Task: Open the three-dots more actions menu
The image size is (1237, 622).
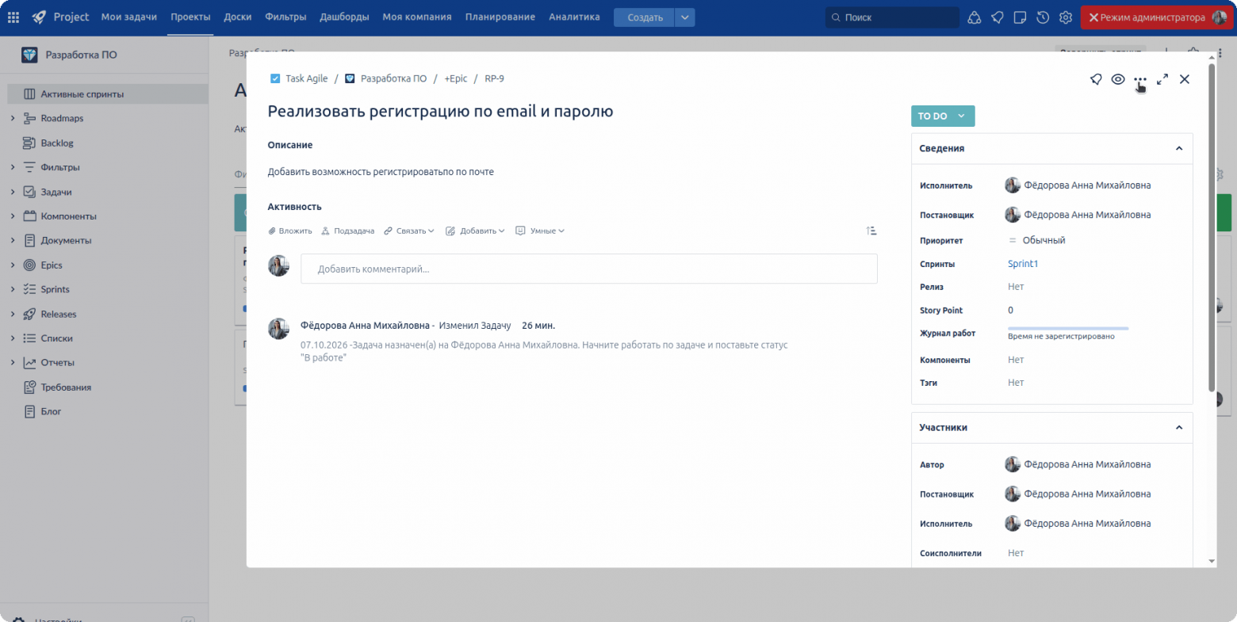Action: [x=1140, y=79]
